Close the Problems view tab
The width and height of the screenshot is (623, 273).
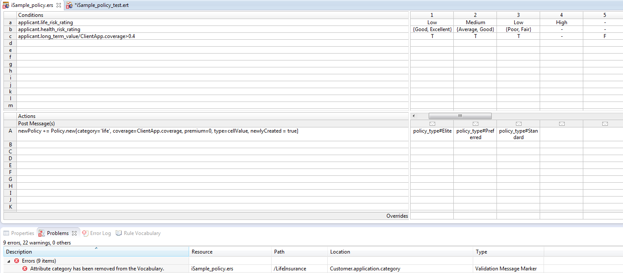point(74,233)
